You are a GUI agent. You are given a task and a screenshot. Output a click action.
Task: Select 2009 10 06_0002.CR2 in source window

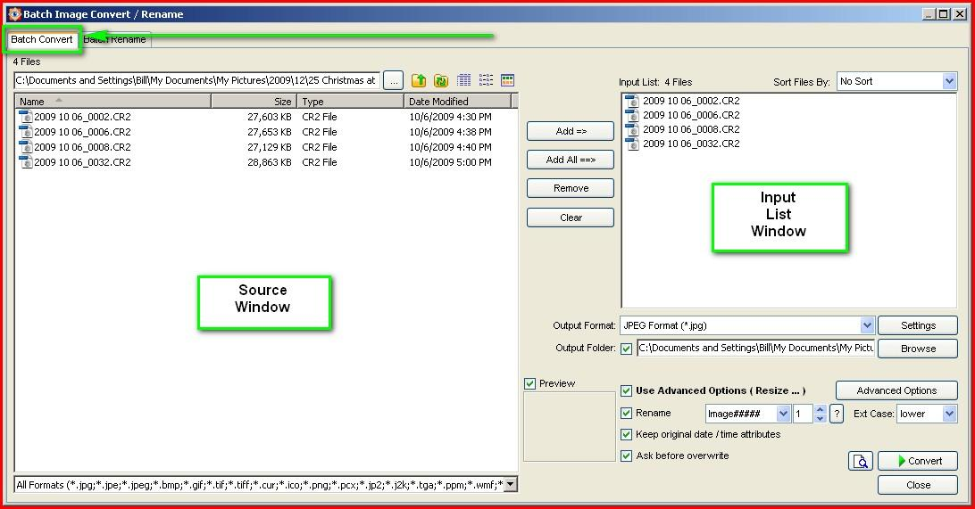(75, 117)
